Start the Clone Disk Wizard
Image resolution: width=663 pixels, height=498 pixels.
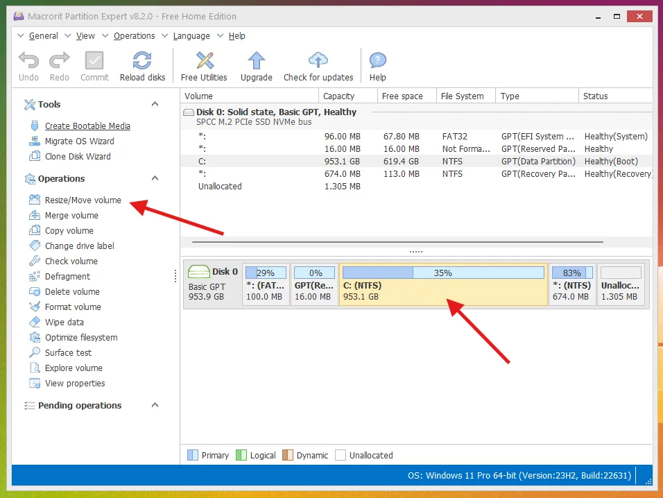(78, 157)
